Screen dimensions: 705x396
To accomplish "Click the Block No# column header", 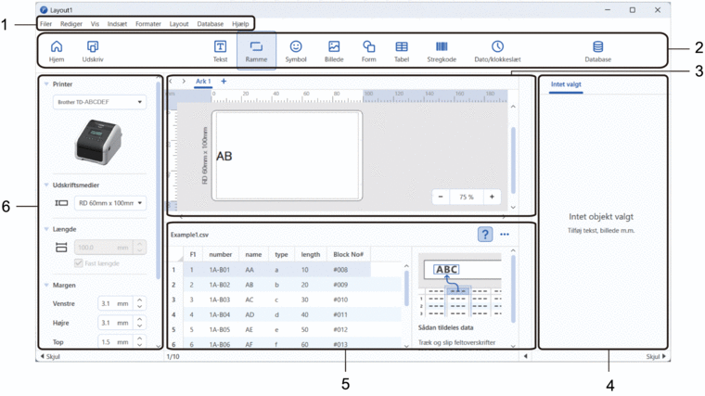I will pos(348,254).
